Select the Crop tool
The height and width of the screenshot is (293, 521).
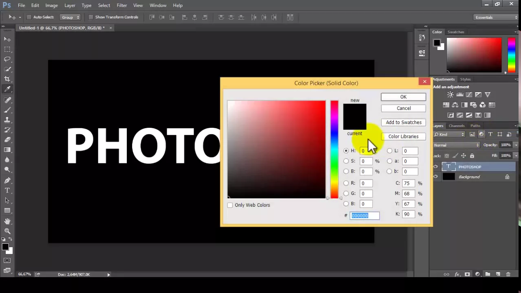(x=7, y=79)
